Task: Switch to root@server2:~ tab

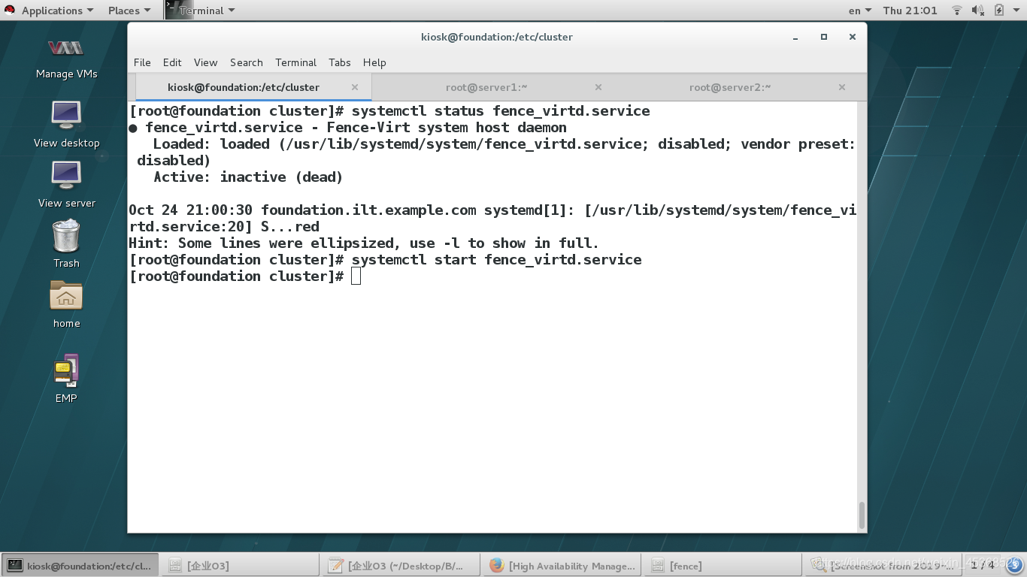Action: (730, 87)
